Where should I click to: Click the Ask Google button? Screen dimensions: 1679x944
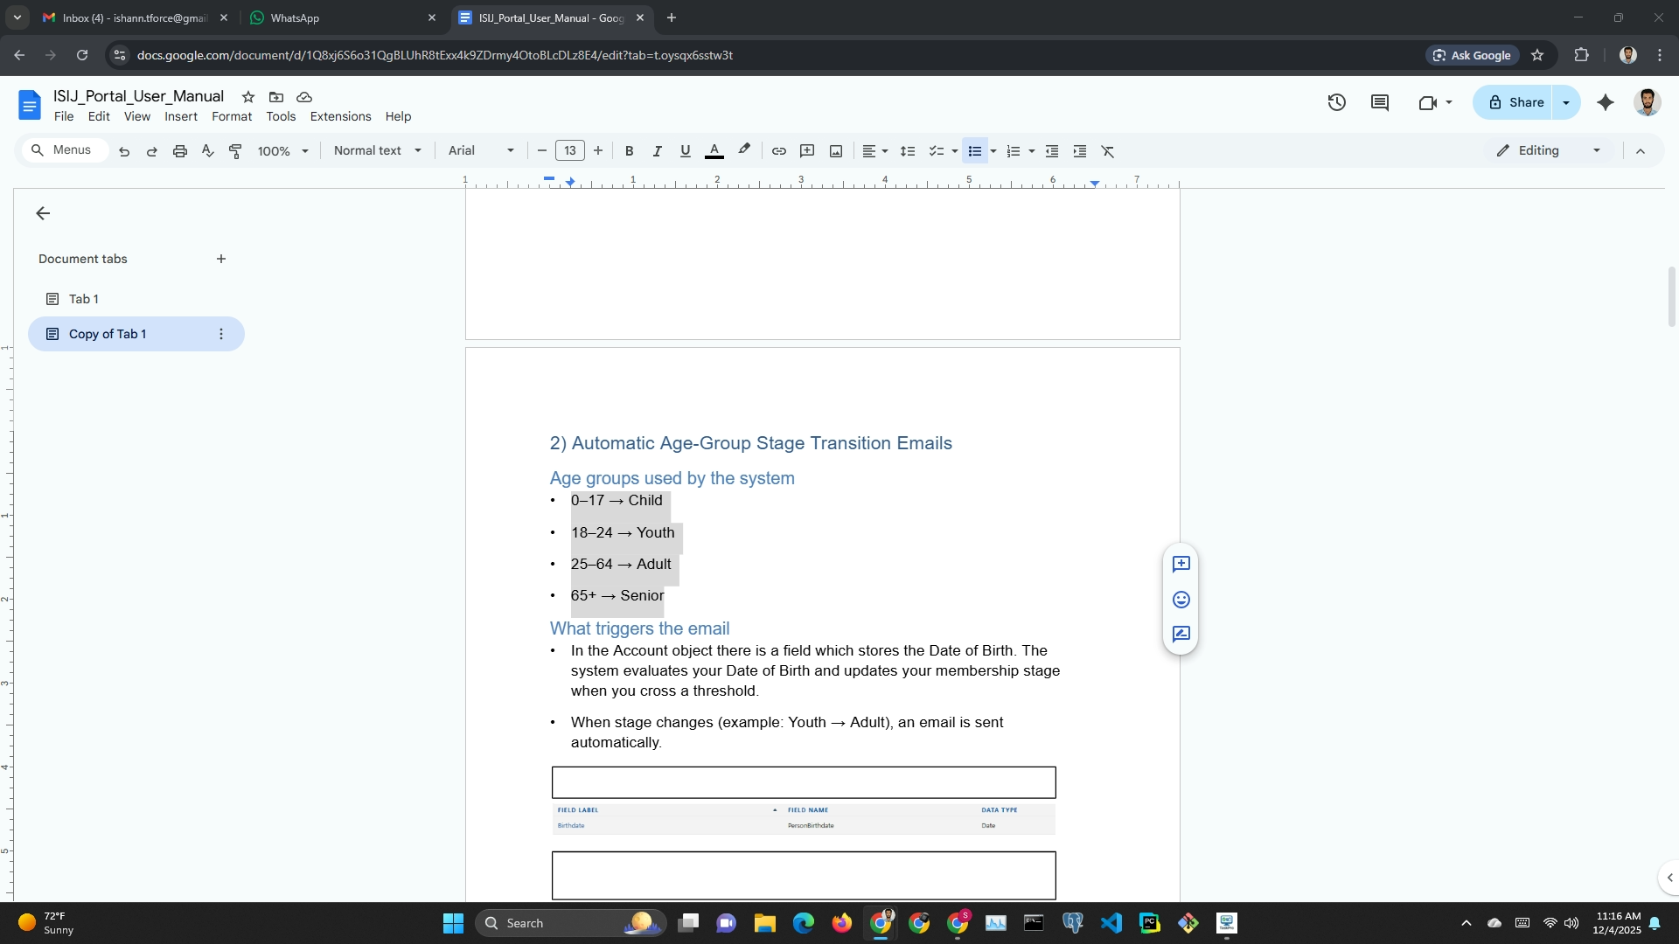coord(1473,55)
